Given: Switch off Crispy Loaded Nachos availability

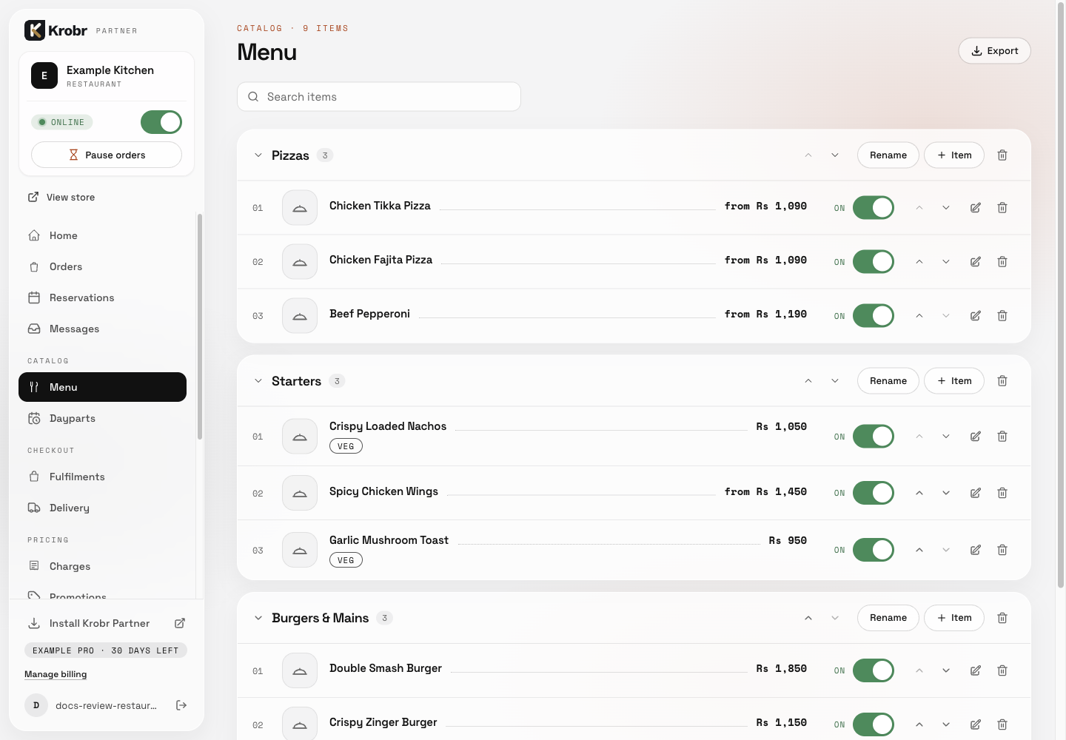Looking at the screenshot, I should coord(874,437).
